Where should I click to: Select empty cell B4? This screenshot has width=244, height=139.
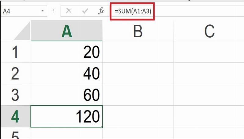138,116
